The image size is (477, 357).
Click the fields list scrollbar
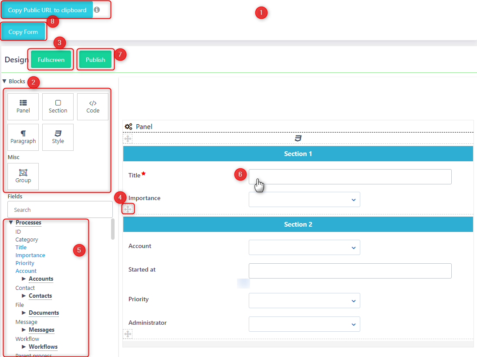click(x=113, y=229)
